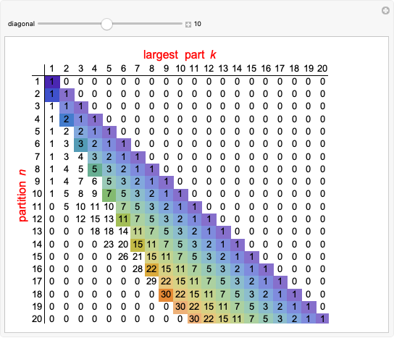Image resolution: width=394 pixels, height=338 pixels.
Task: Click column header 7
Action: pos(137,69)
